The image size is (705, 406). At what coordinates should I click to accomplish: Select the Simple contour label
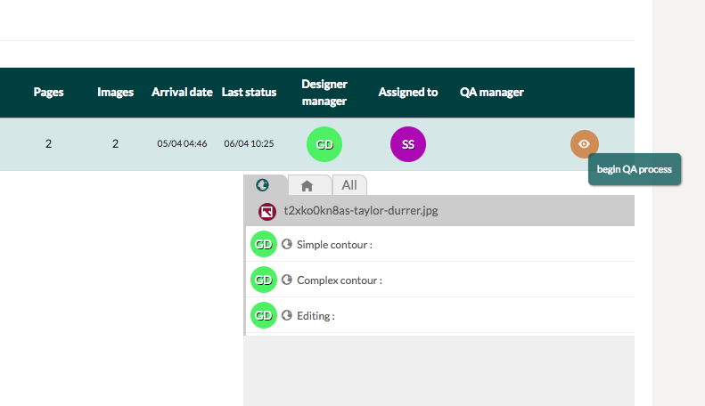(334, 245)
